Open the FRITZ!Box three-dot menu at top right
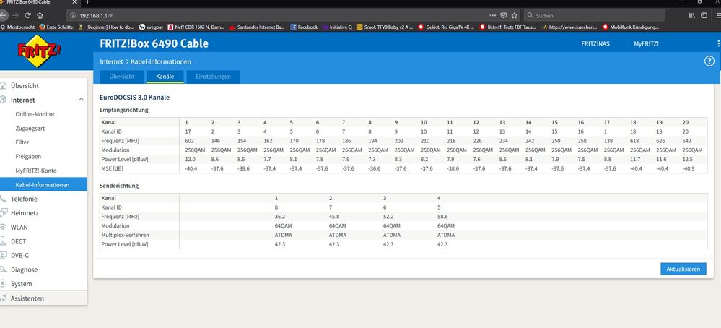721x328 pixels. (x=718, y=43)
